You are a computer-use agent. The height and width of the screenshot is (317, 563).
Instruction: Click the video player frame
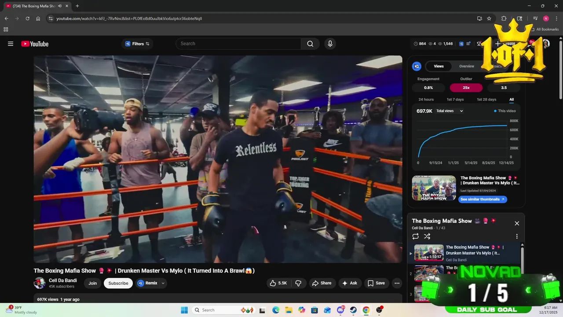(x=218, y=159)
